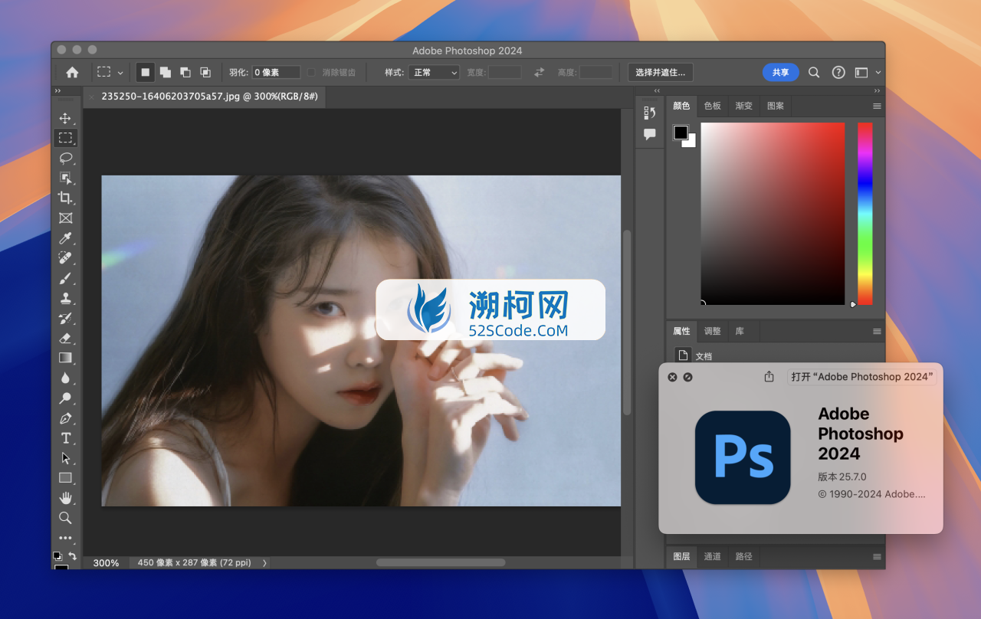
Task: Click the foreground color swatch in 颜色 panel
Action: pos(681,133)
